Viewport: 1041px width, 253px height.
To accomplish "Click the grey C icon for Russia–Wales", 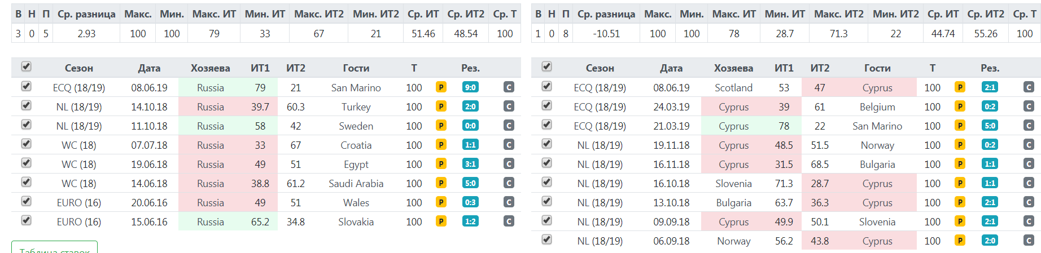I will 509,202.
